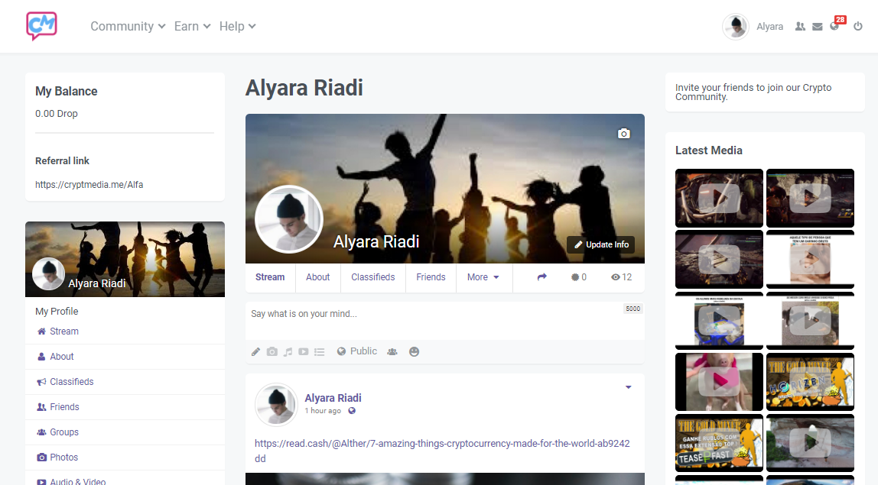Click the 0.00 Drop balance text
The height and width of the screenshot is (485, 878).
57,114
